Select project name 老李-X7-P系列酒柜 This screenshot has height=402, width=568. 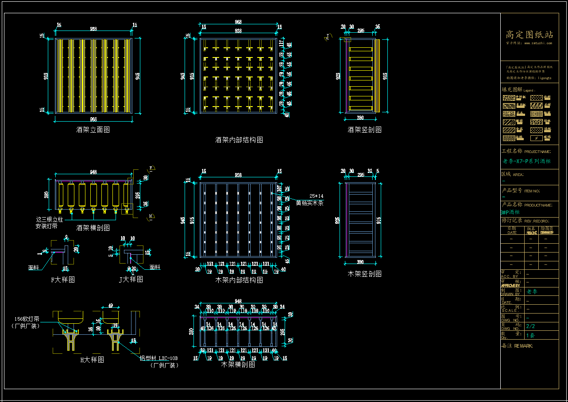(x=527, y=161)
